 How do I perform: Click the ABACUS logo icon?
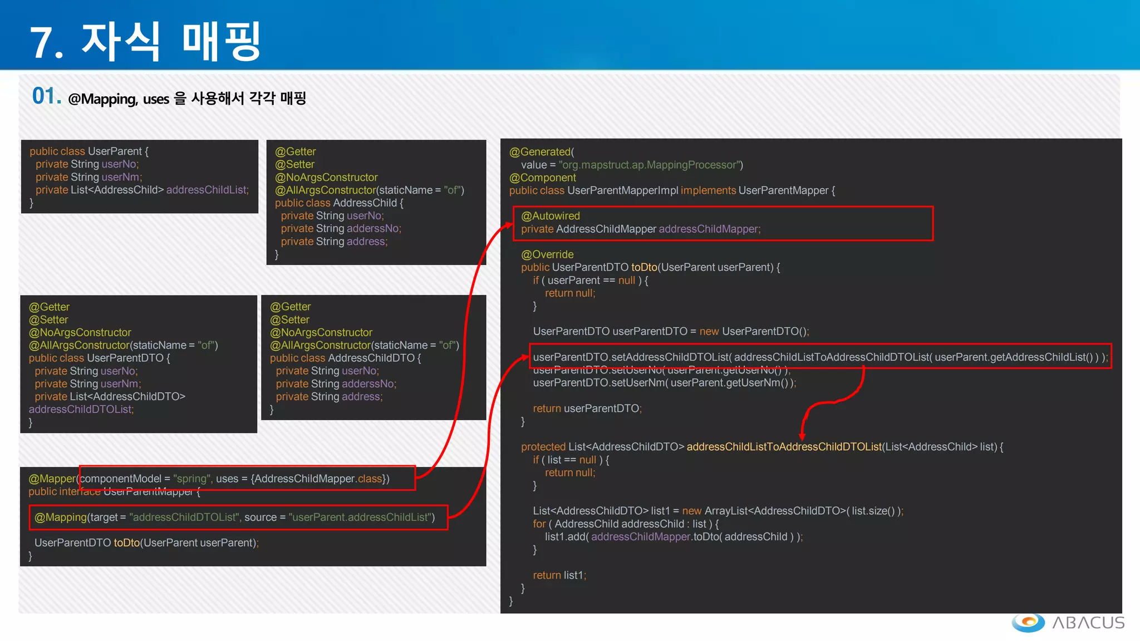pos(1028,622)
